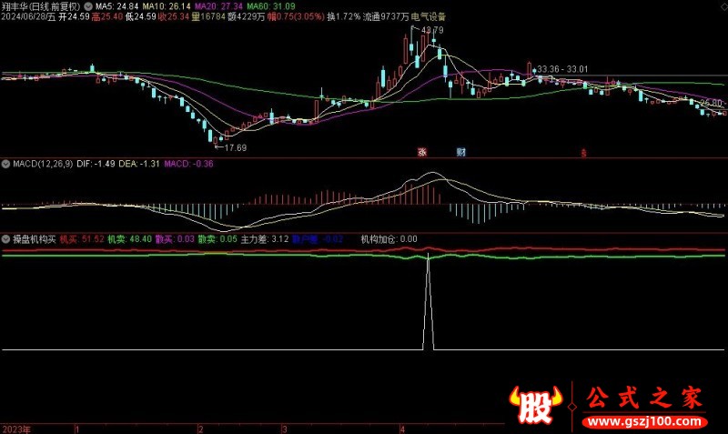
Task: Click the red 涨 marker icon
Action: click(422, 152)
